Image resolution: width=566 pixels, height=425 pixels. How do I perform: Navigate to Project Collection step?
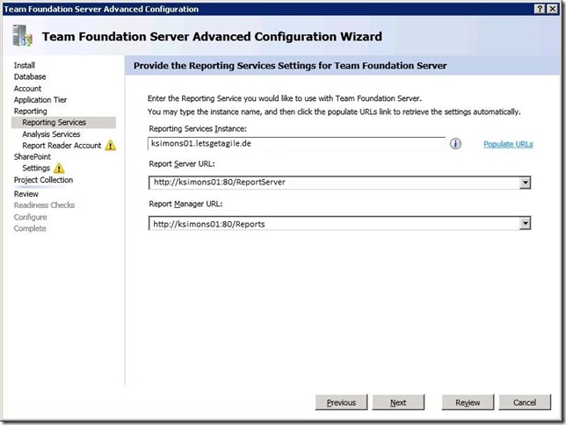(43, 180)
